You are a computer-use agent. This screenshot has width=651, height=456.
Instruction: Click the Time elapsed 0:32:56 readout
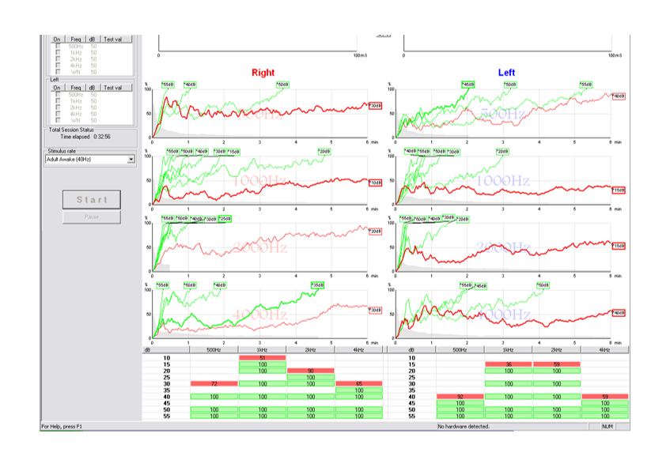click(85, 137)
